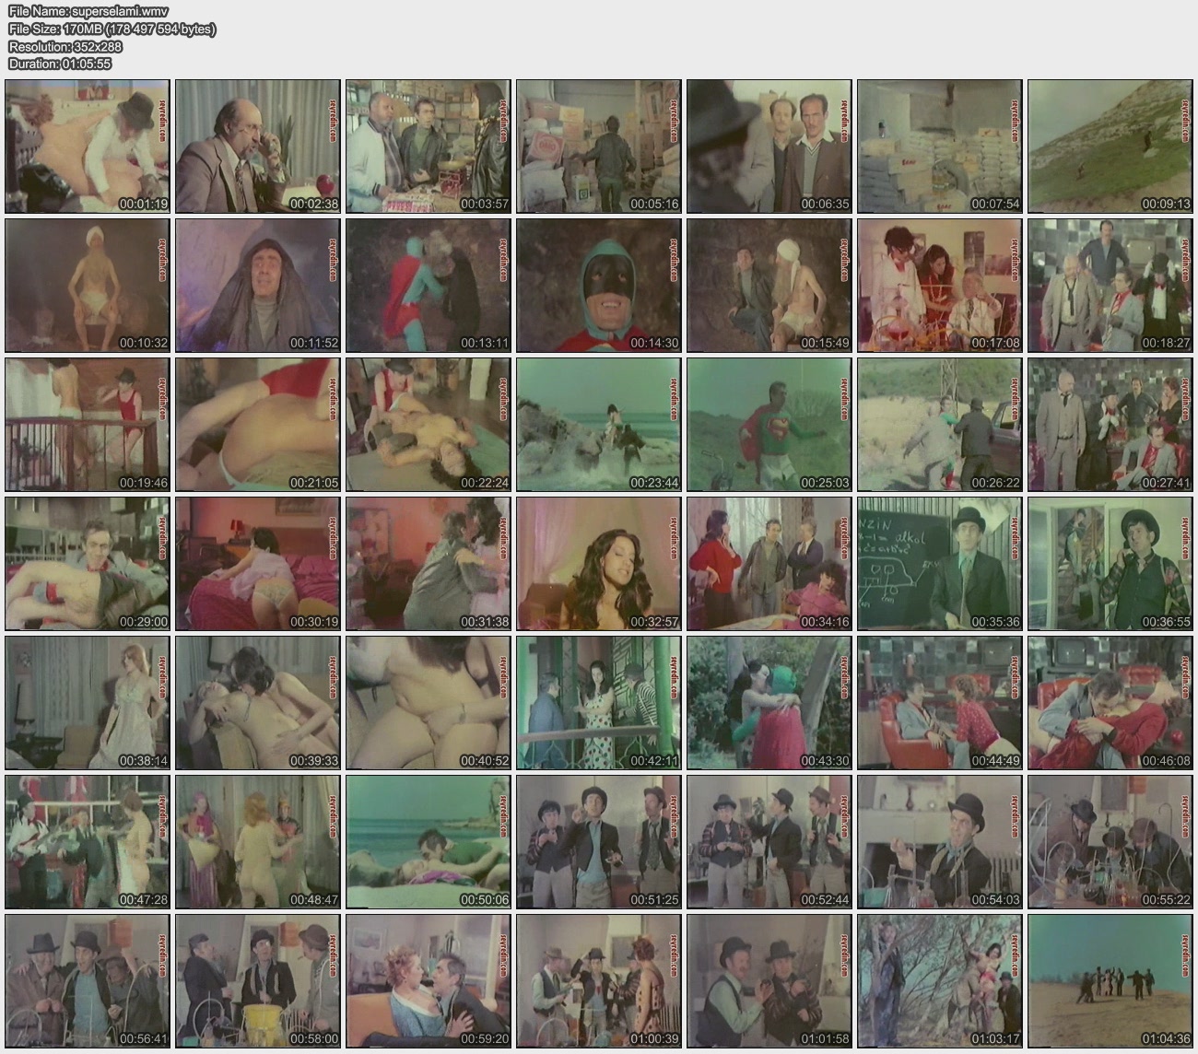Click the thumbnail timestamped 00:18:27
1198x1054 pixels.
[1110, 286]
